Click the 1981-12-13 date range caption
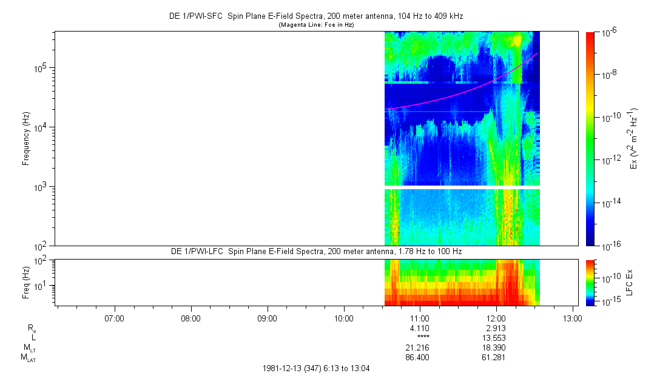 click(315, 368)
